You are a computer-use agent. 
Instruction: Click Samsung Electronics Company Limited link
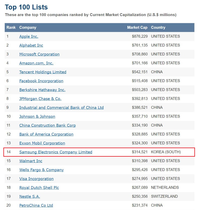click(x=56, y=152)
